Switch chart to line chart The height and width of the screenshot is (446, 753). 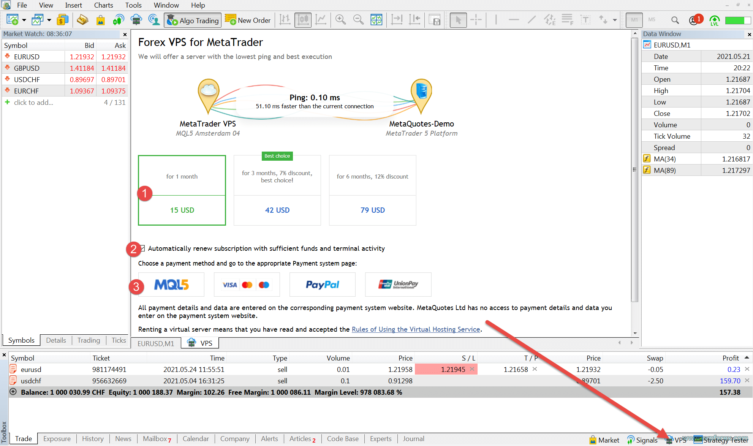(x=321, y=20)
